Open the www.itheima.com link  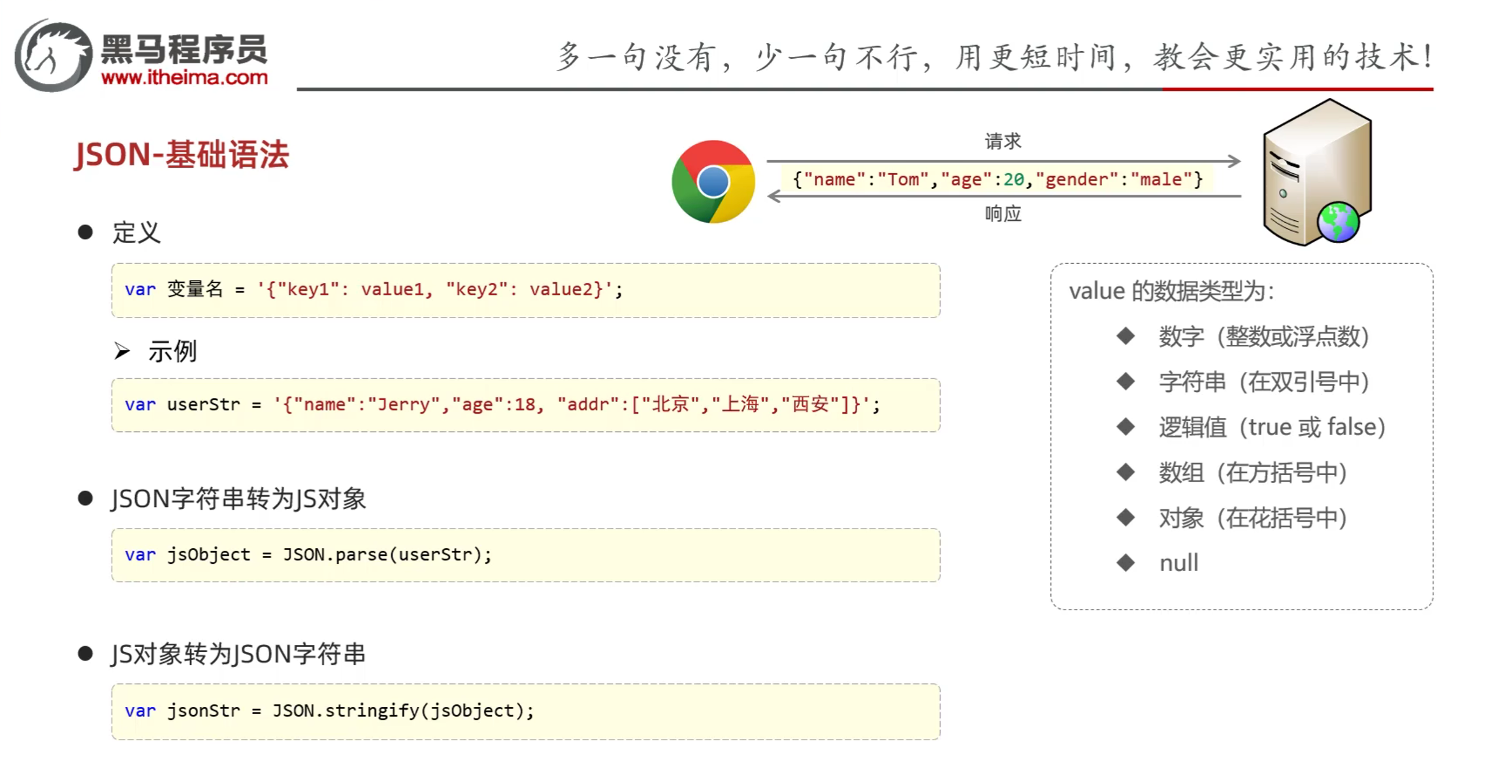click(184, 78)
